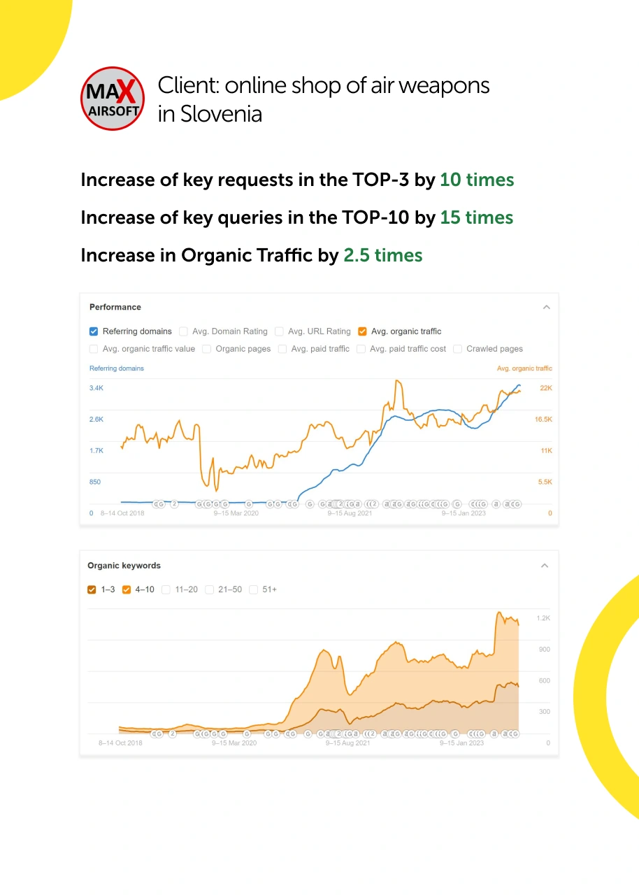Enable the Avg. Domain Rating checkbox
Image resolution: width=639 pixels, height=895 pixels.
click(x=183, y=331)
